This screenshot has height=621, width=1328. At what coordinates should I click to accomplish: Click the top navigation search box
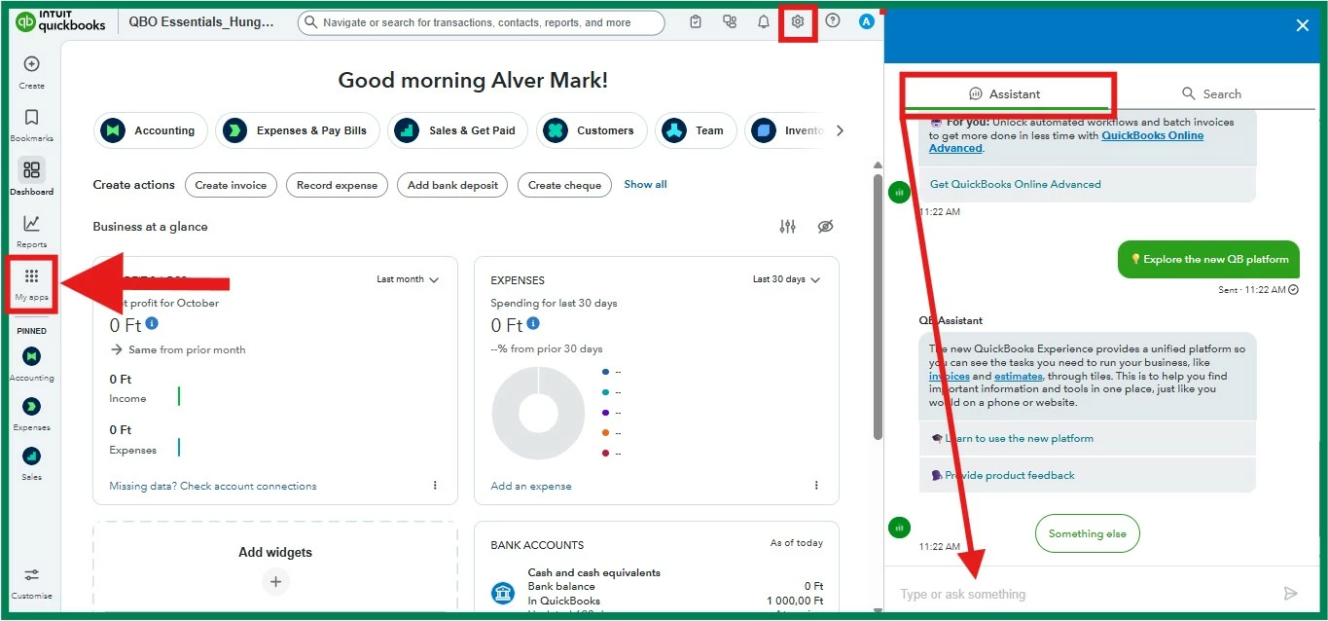[x=482, y=22]
